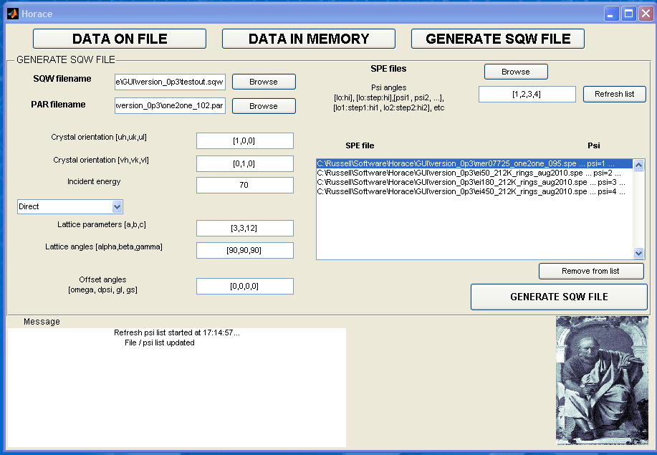Browse for SPE files
657x455 pixels.
516,72
